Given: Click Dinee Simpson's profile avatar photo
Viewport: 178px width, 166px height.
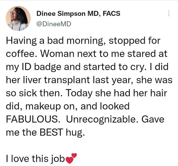Looking at the screenshot, I should pos(18,18).
